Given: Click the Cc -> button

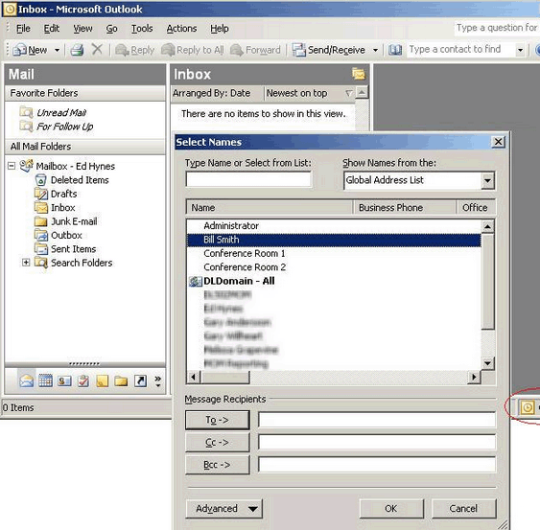Looking at the screenshot, I should tap(217, 442).
